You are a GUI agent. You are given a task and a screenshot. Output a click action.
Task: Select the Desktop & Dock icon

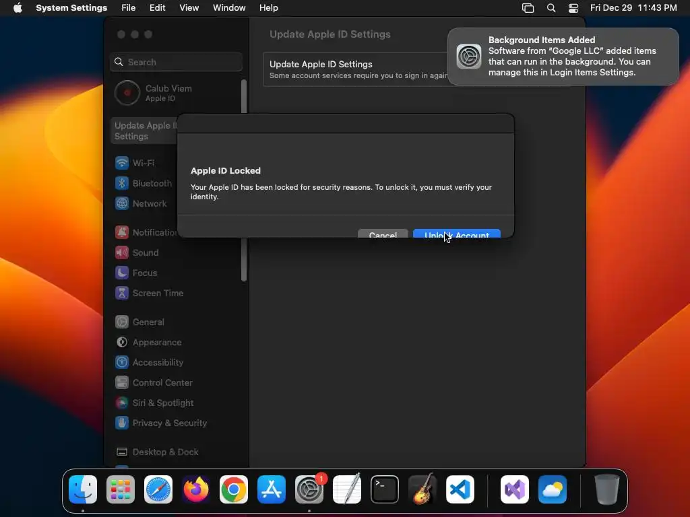122,452
